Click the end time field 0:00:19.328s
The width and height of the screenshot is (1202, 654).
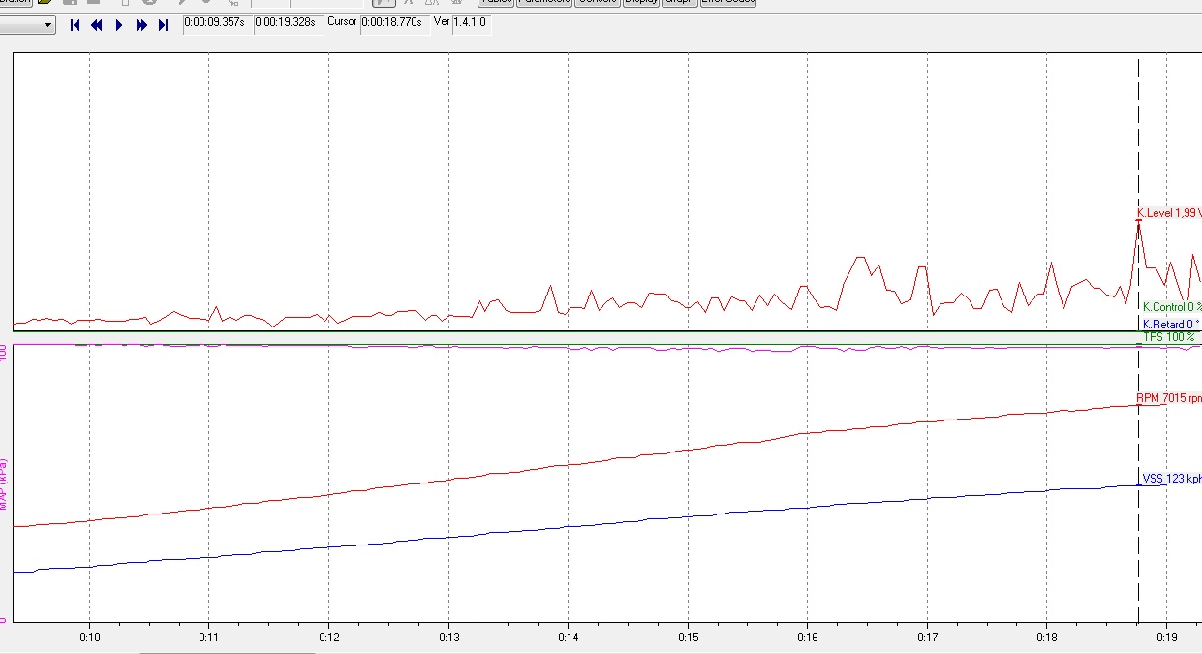(x=286, y=22)
